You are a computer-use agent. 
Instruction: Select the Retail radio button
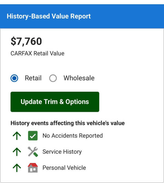pyautogui.click(x=14, y=78)
